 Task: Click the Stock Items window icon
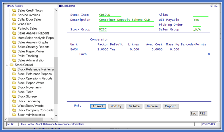(60, 6)
